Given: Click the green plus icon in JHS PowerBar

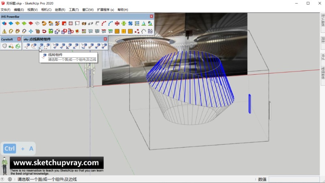Looking at the screenshot, I should 123,23.
